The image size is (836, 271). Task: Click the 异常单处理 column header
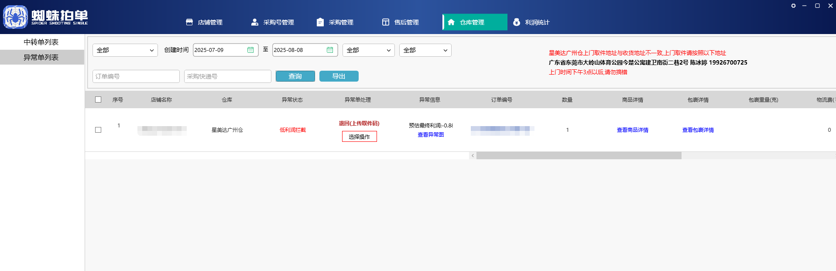[x=358, y=100]
